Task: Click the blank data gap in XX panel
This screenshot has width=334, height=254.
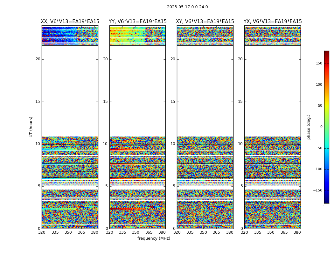Action: point(70,91)
